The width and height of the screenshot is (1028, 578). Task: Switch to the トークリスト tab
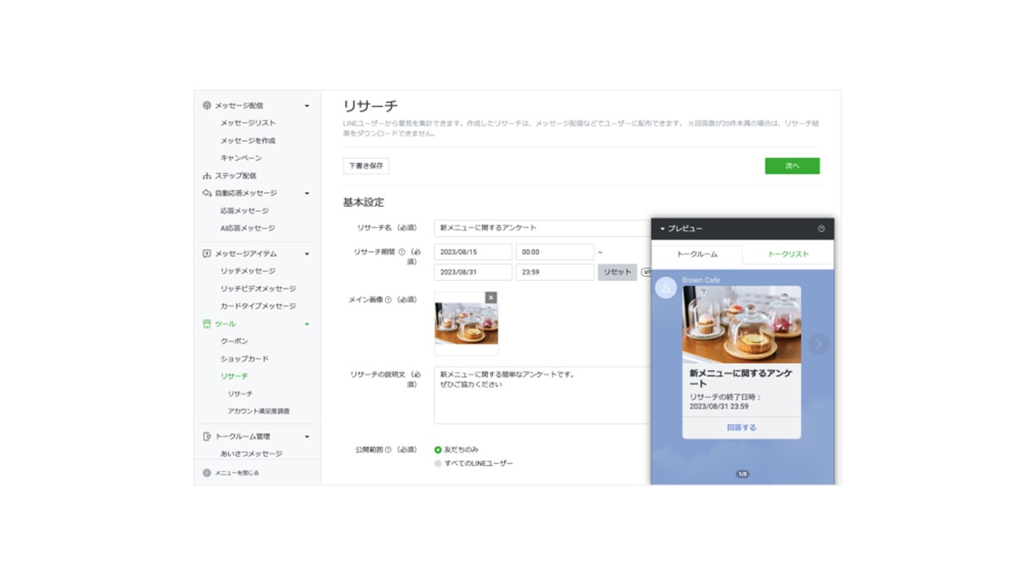(788, 254)
